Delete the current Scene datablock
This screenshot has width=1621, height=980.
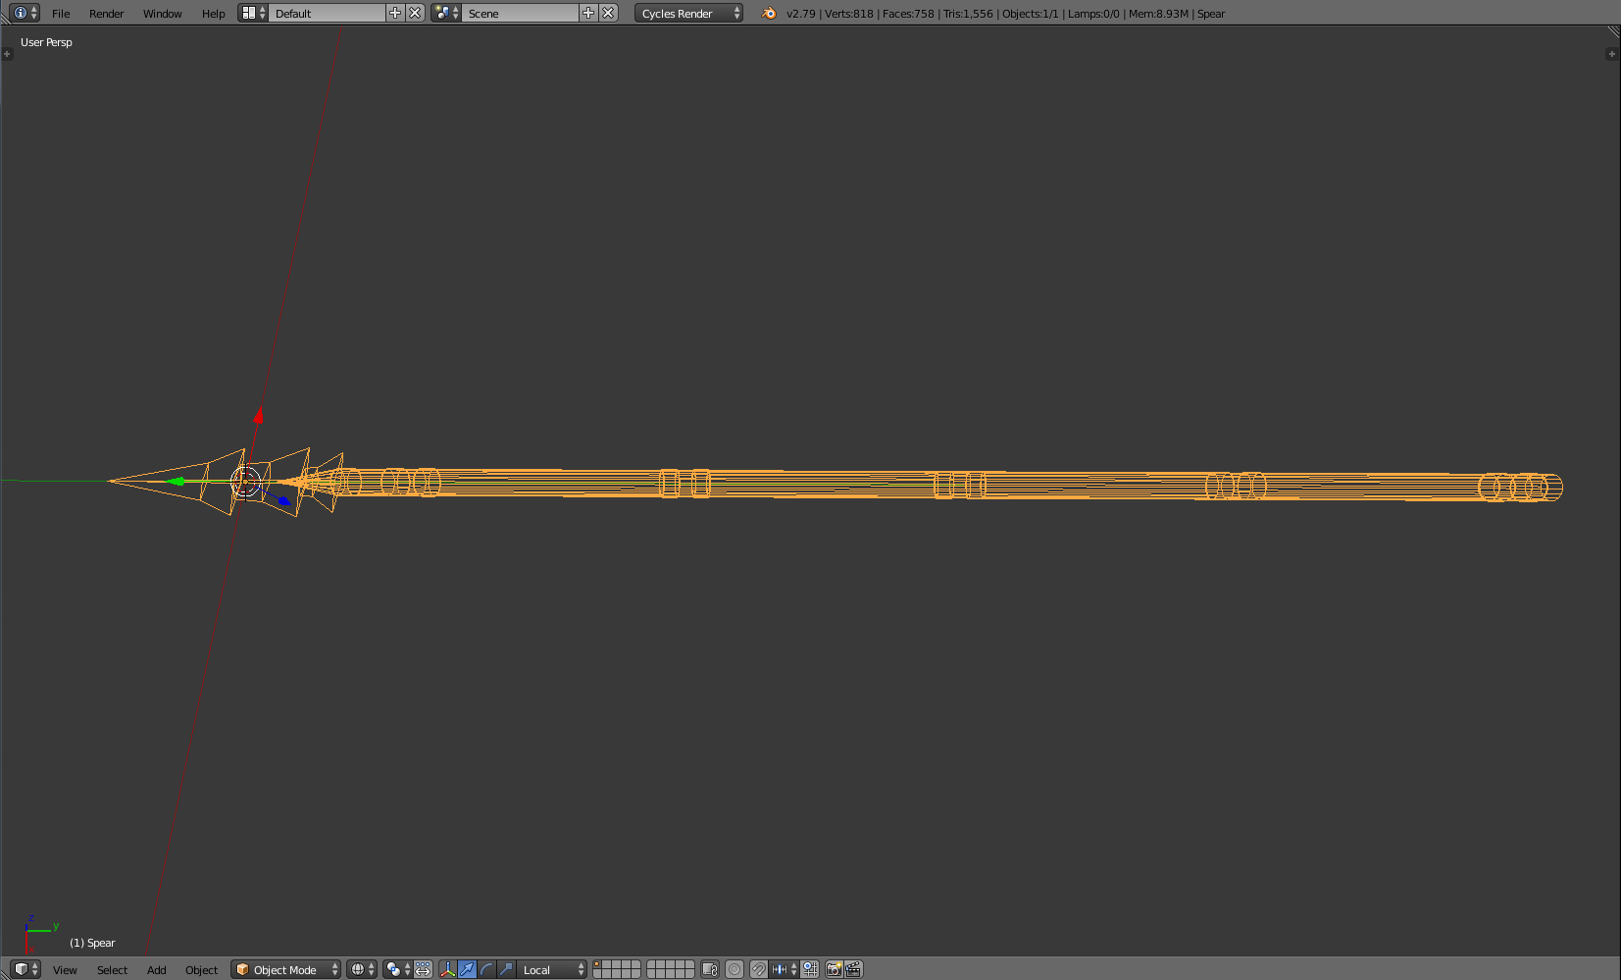pos(609,13)
